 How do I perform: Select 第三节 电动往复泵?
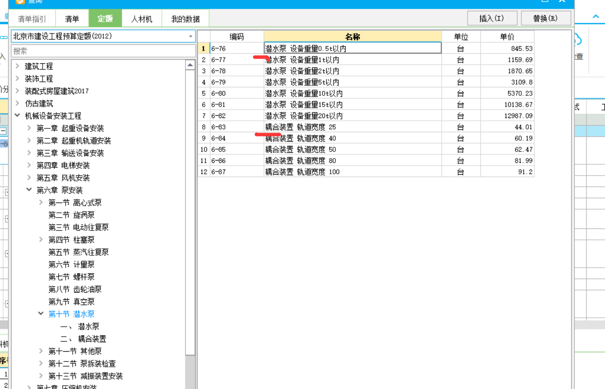(x=78, y=227)
